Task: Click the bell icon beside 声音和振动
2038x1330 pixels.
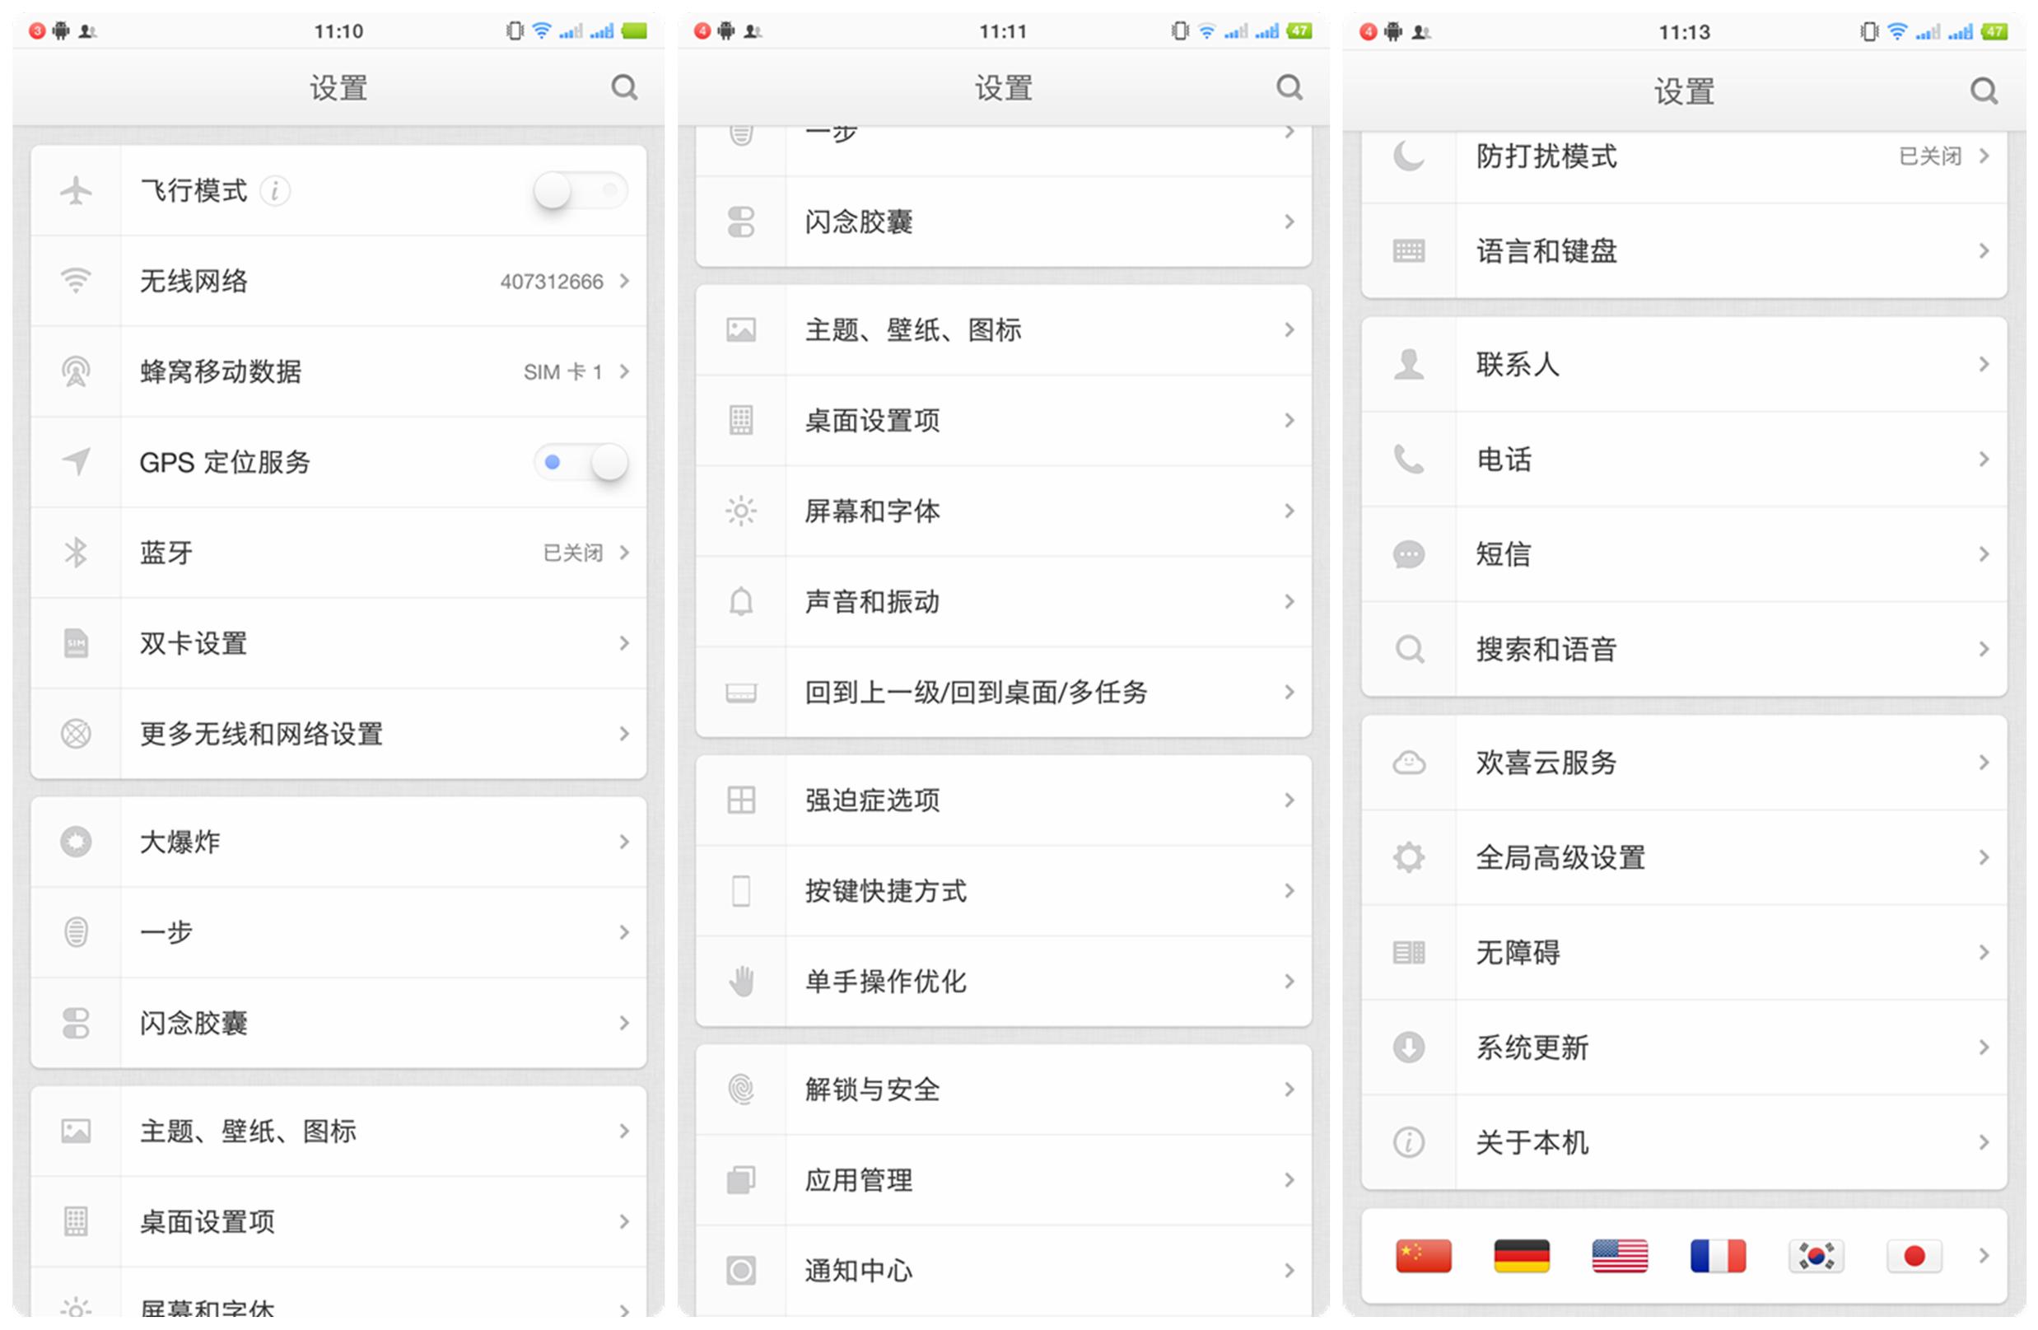Action: 742,601
